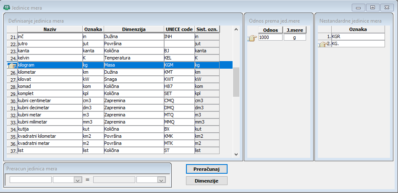Click the first input field in Preracun panel
This screenshot has height=193, width=398.
[x=31, y=180]
